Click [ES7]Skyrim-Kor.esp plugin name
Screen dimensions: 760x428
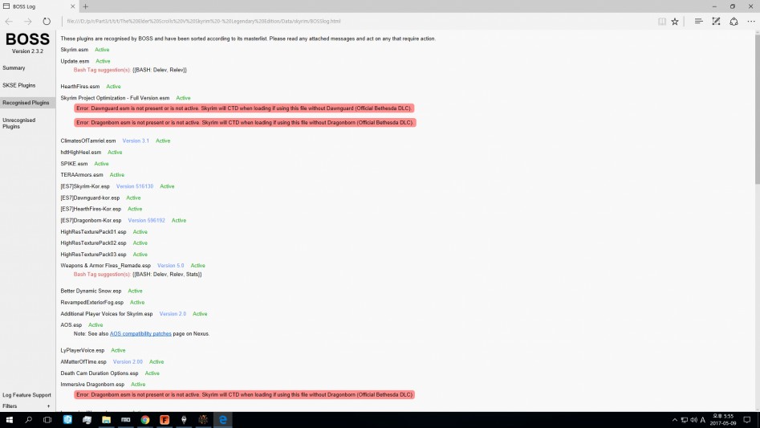pyautogui.click(x=85, y=186)
